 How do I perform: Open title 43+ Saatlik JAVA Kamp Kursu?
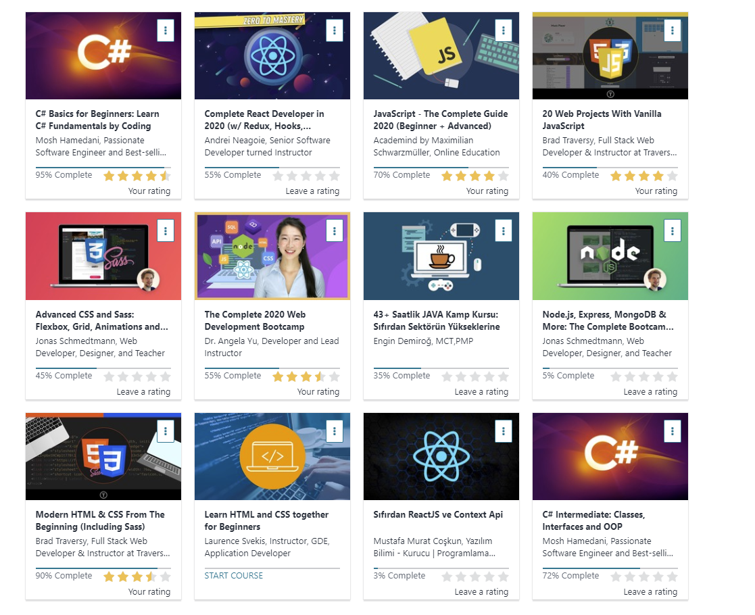[x=437, y=321]
